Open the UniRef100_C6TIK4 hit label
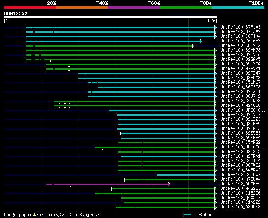The height and width of the screenshot is (218, 268). 240,36
